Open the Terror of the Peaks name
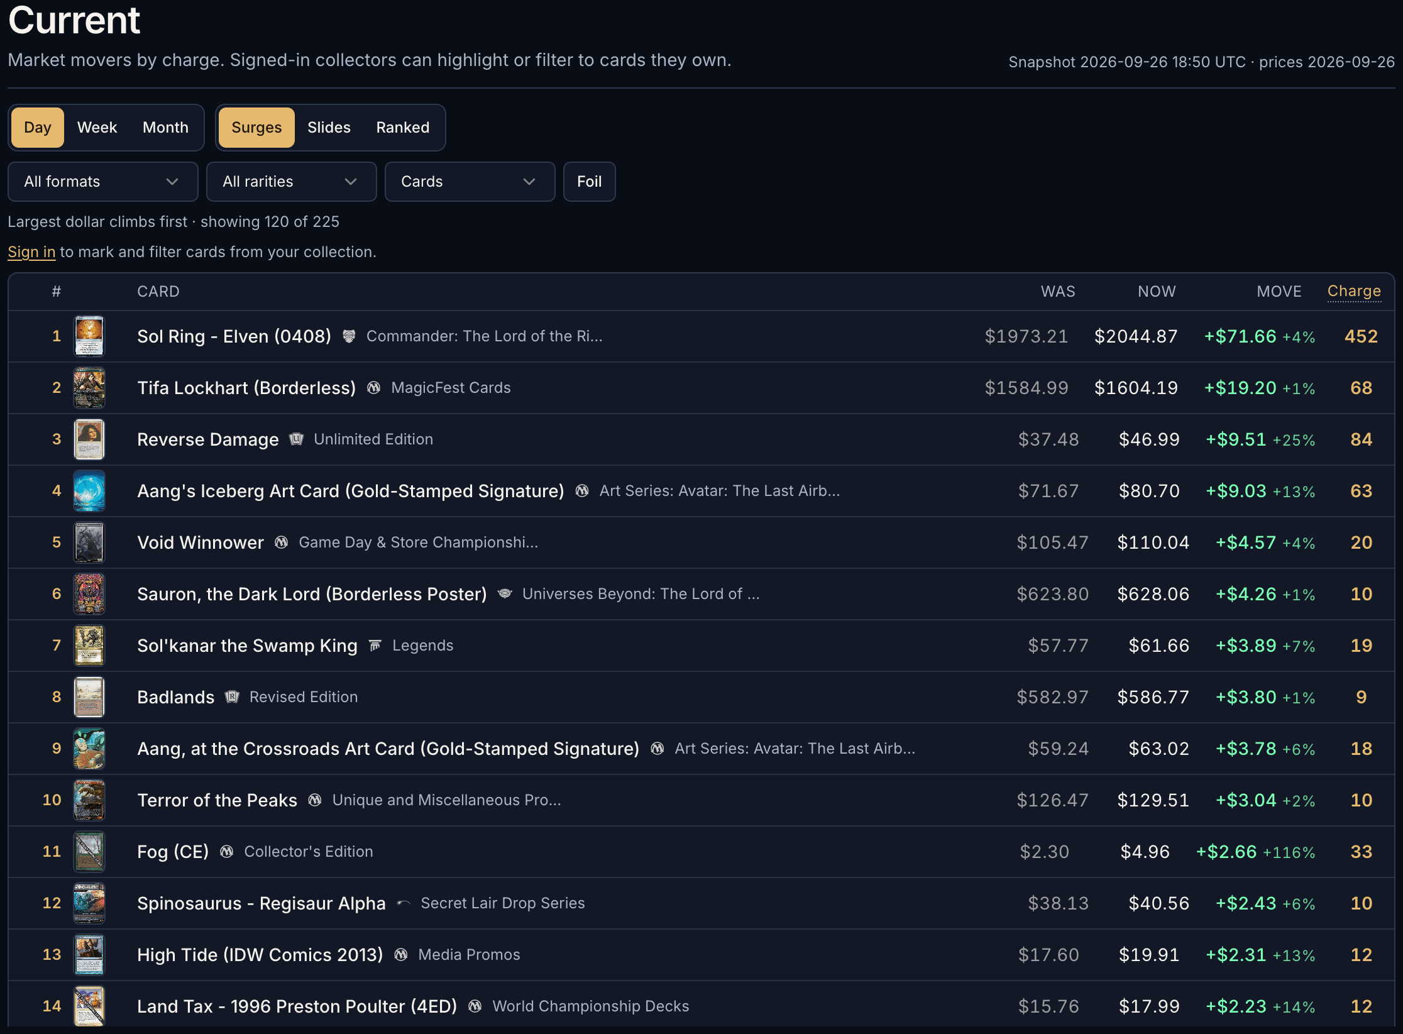The height and width of the screenshot is (1034, 1403). [217, 800]
